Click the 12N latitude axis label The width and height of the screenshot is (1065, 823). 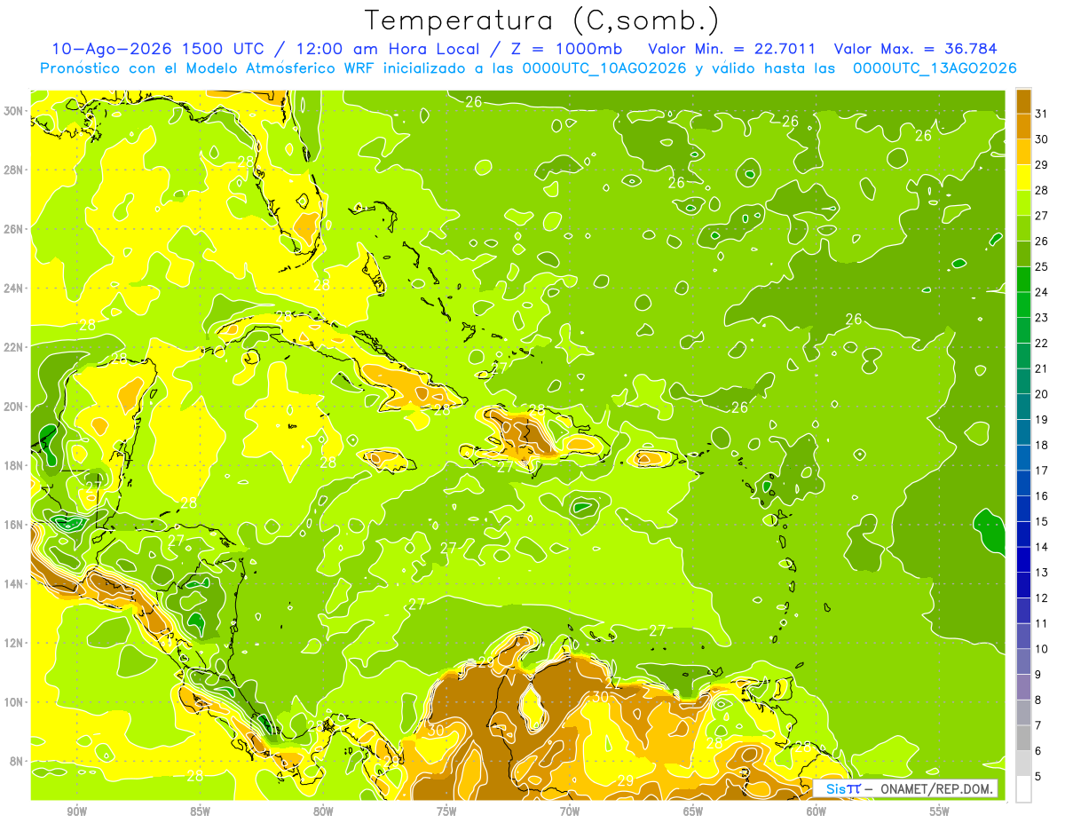(x=14, y=643)
